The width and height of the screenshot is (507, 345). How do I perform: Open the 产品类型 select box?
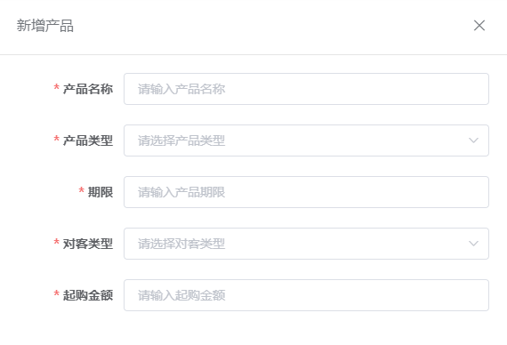pyautogui.click(x=306, y=140)
